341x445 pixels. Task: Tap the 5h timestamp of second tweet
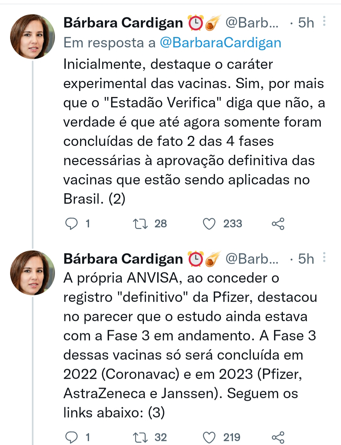click(306, 259)
